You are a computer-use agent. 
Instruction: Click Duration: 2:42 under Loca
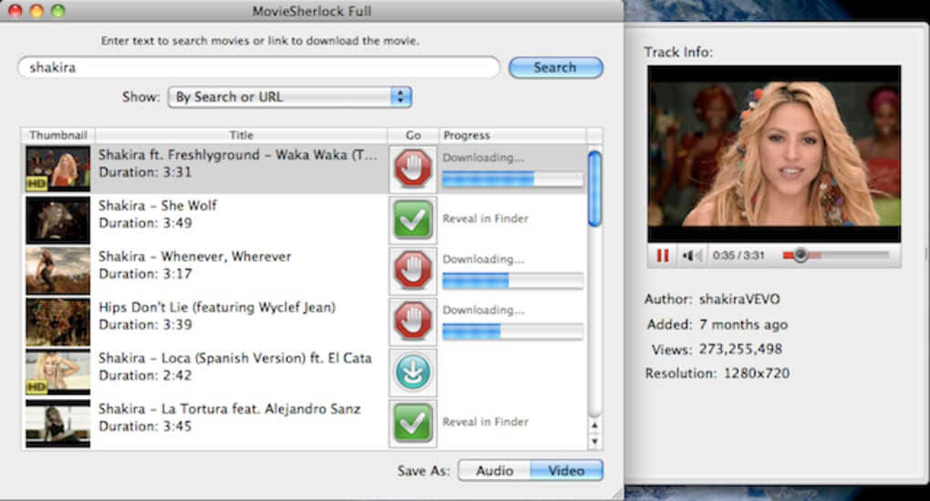tap(145, 375)
